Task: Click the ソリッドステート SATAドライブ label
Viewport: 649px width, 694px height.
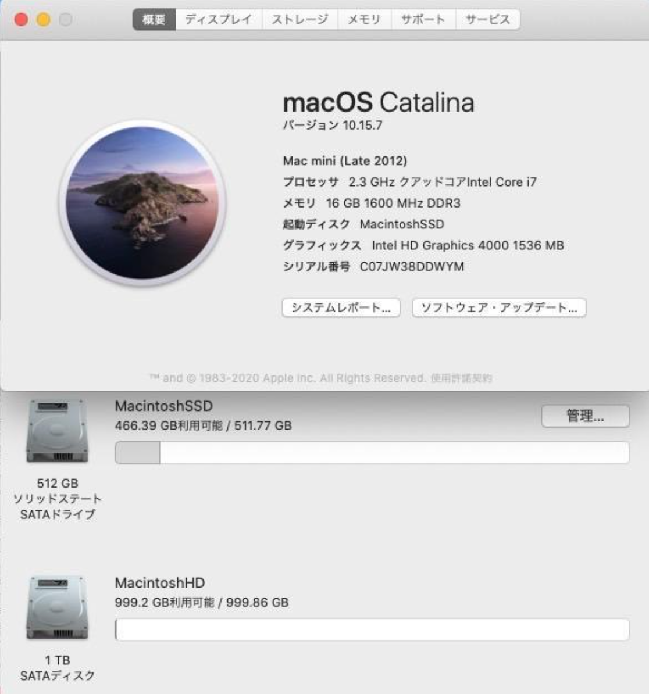Action: click(x=58, y=506)
